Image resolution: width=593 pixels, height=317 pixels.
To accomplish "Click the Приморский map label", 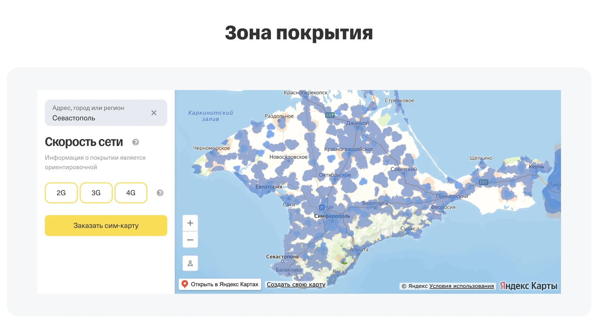I will click(452, 196).
